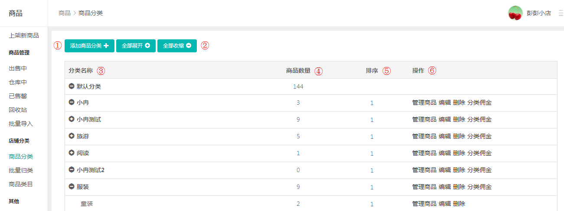Open 回收站 in the sidebar

(18, 110)
